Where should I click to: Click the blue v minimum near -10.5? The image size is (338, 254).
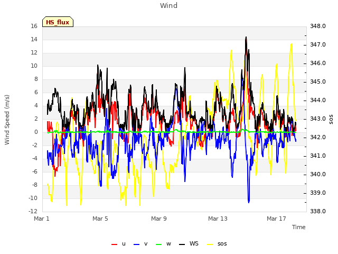coord(249,202)
